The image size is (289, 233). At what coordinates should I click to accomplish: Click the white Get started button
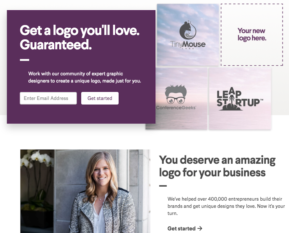tap(100, 98)
